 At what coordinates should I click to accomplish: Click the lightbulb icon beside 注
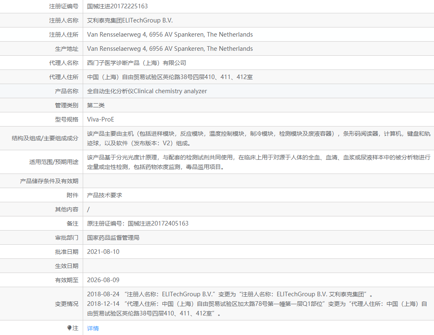point(69,328)
